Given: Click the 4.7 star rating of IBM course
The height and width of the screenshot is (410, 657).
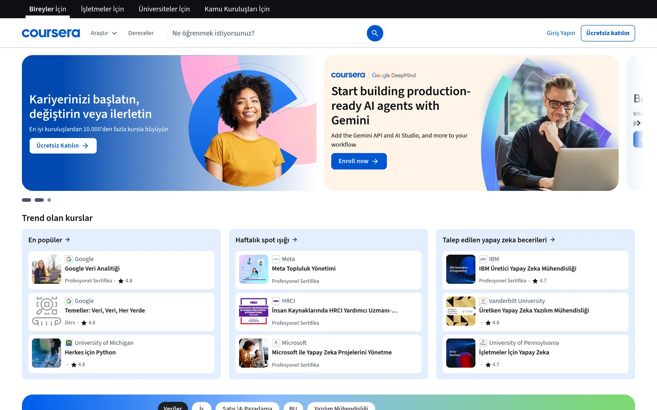Looking at the screenshot, I should tap(540, 281).
